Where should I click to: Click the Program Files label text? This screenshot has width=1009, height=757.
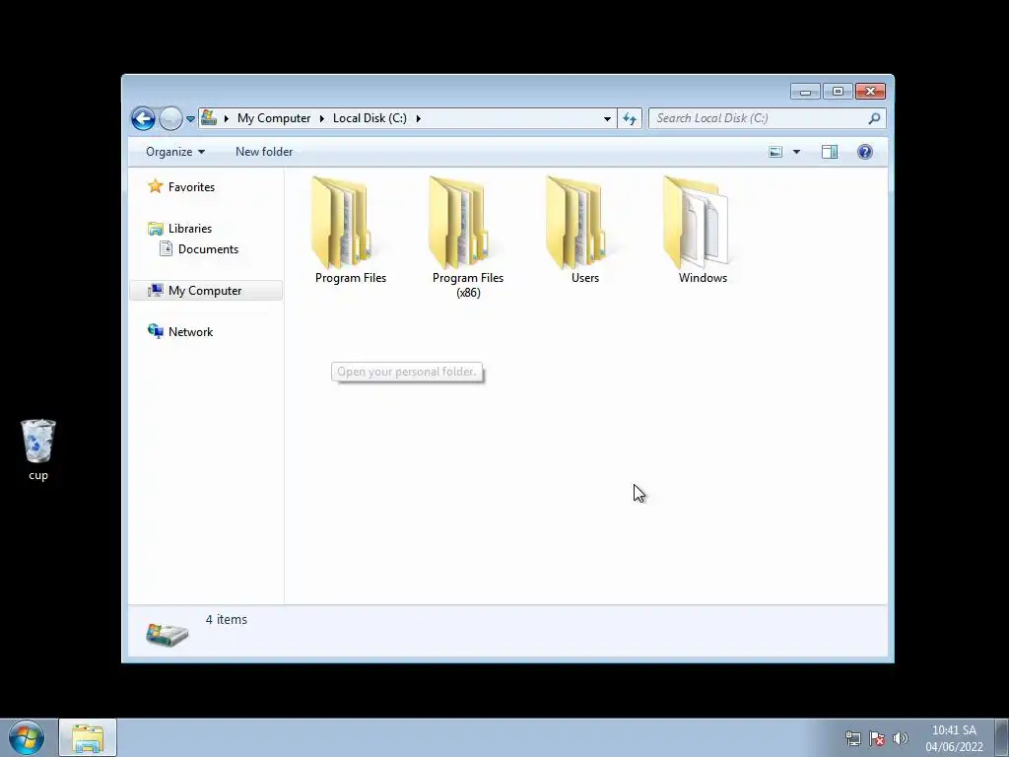pyautogui.click(x=351, y=278)
